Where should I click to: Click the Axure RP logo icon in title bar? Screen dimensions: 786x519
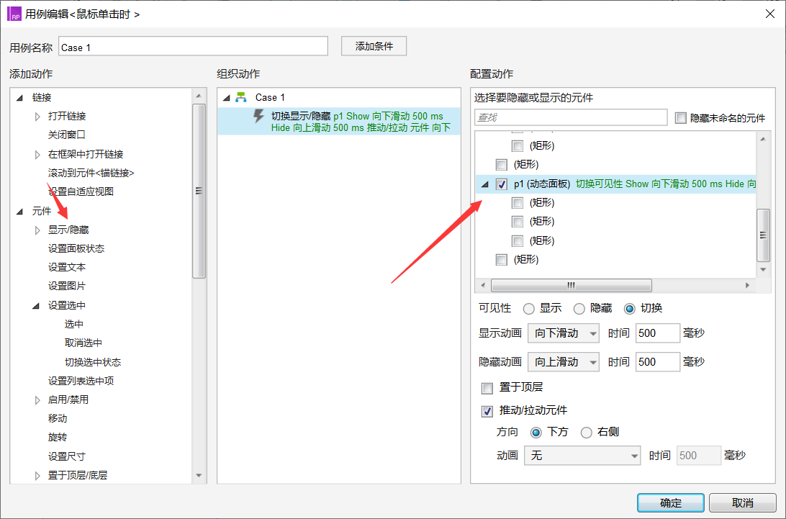14,14
